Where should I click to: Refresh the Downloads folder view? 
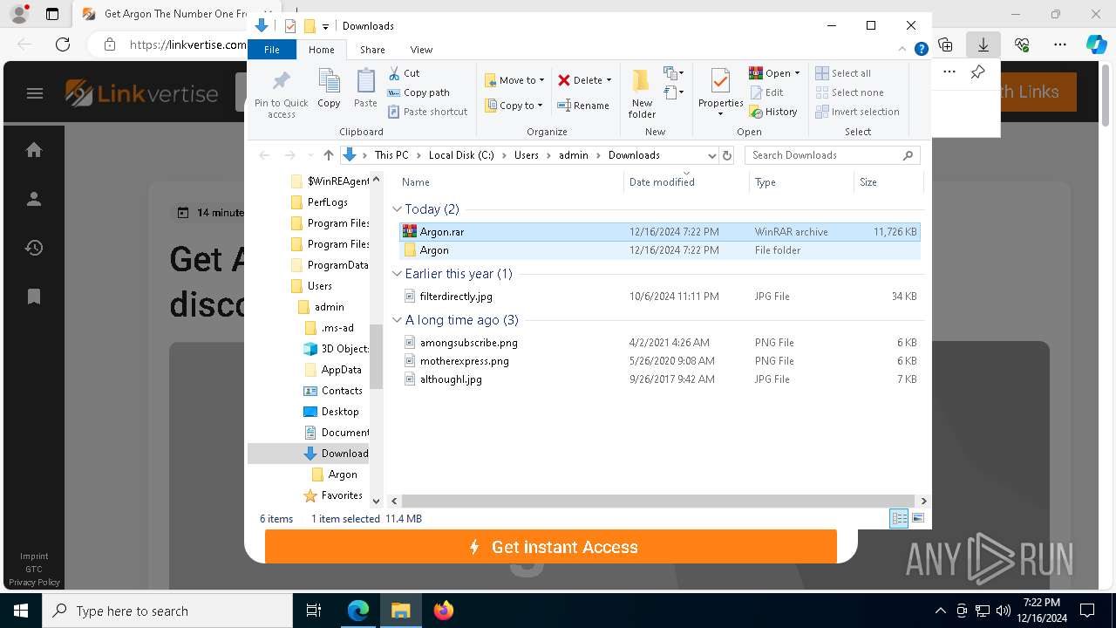click(727, 155)
